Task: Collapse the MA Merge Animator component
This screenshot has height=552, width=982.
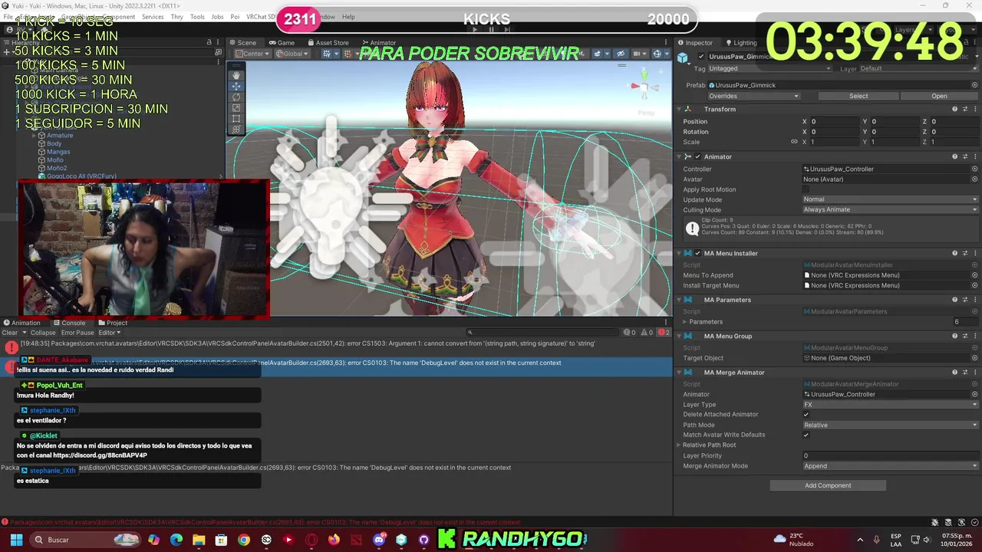Action: click(679, 373)
